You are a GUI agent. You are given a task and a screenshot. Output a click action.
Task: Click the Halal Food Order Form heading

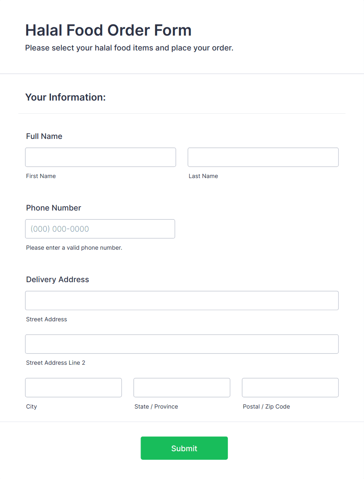pyautogui.click(x=108, y=30)
